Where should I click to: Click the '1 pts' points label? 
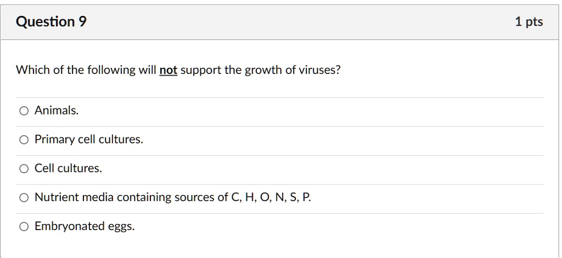click(529, 22)
